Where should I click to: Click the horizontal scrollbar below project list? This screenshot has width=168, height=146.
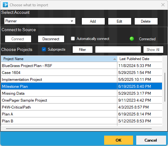click(x=79, y=128)
